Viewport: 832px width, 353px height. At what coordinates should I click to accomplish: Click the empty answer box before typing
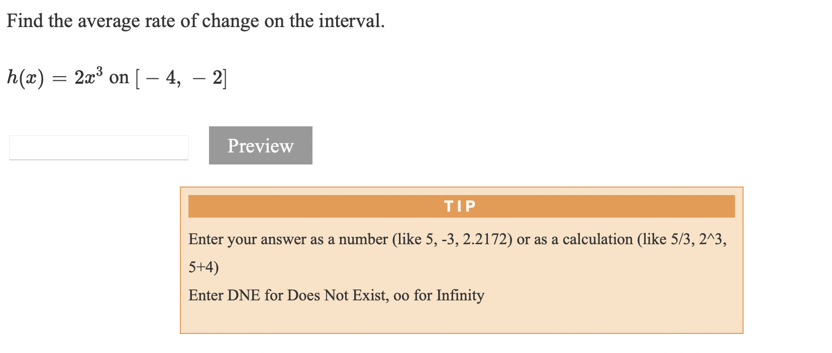pos(98,146)
